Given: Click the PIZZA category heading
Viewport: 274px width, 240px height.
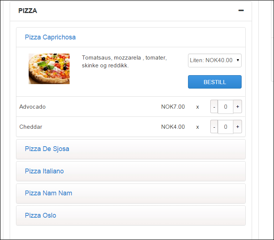Looking at the screenshot, I should (28, 11).
